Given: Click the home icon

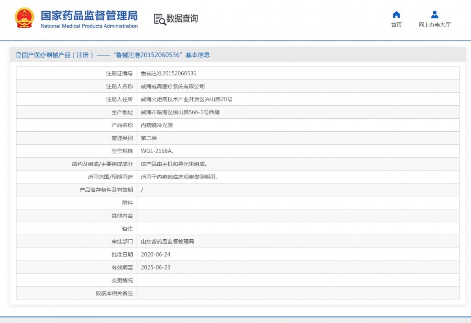Looking at the screenshot, I should tap(396, 15).
